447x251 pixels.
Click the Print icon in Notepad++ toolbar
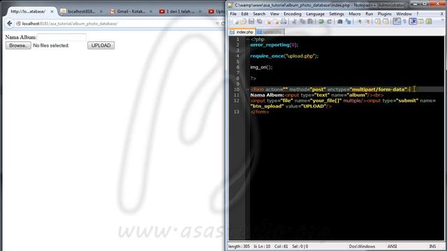click(x=284, y=22)
